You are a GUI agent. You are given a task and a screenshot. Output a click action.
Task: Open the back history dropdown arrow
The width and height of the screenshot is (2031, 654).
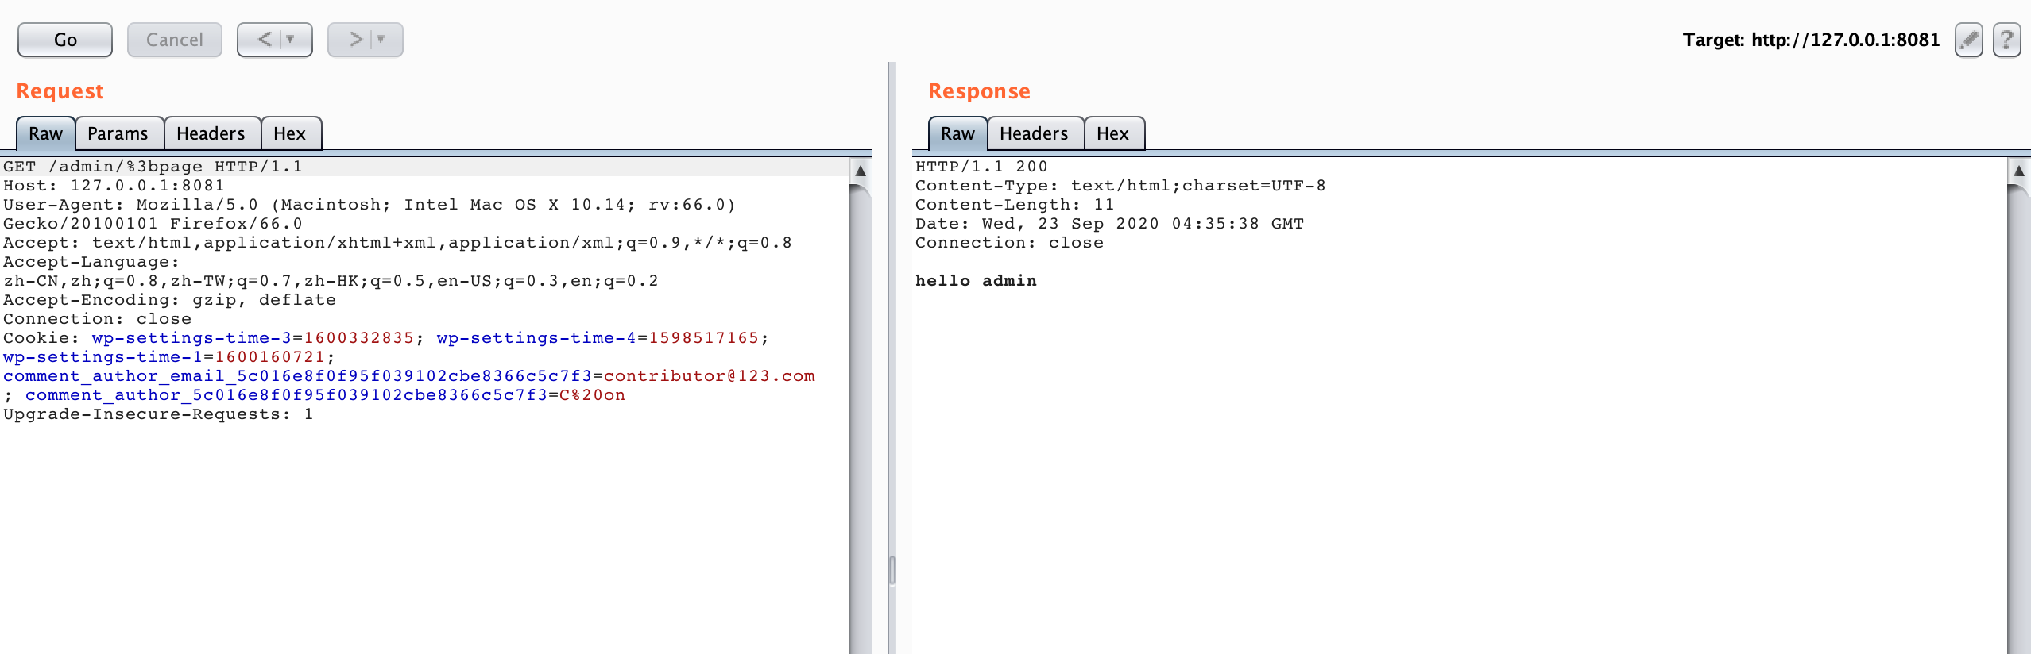(x=291, y=40)
